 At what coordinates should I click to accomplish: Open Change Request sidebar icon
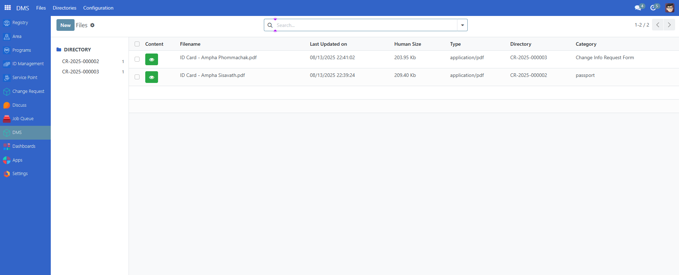6,91
